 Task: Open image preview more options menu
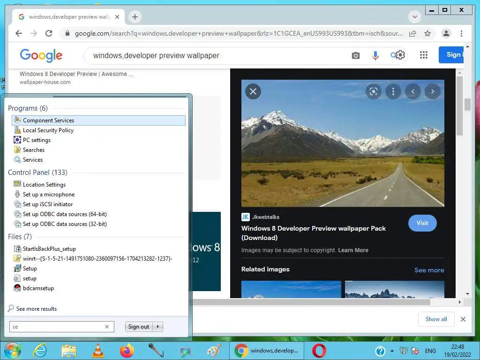[393, 91]
